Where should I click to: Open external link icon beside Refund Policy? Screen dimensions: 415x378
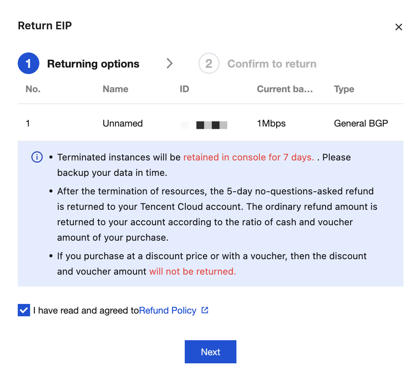point(205,310)
